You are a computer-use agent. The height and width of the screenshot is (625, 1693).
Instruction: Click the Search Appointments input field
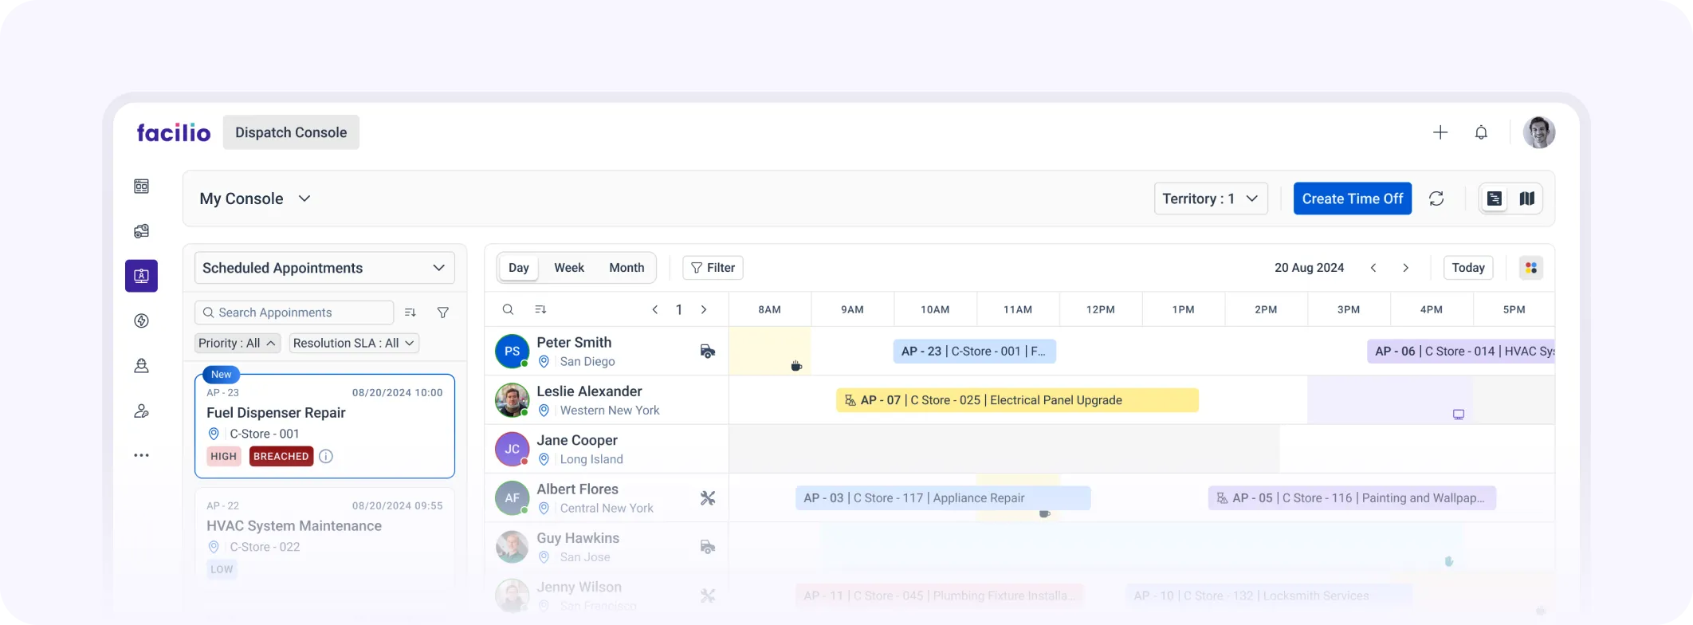[x=294, y=313]
